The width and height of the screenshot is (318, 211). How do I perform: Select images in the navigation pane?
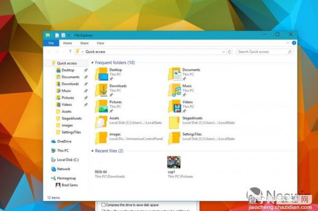(67, 125)
